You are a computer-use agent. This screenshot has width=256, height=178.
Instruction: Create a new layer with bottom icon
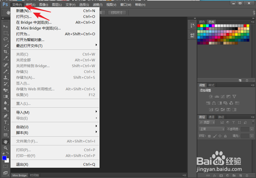click(240, 175)
